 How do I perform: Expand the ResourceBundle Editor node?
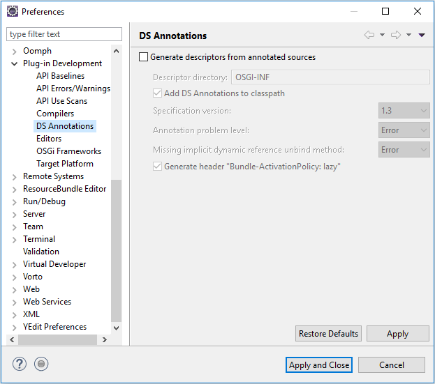(x=15, y=190)
